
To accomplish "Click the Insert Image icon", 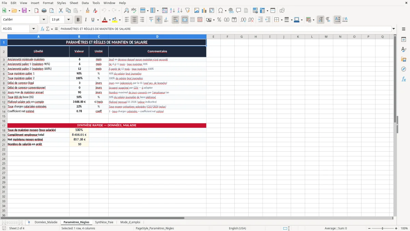I will click(x=196, y=11).
